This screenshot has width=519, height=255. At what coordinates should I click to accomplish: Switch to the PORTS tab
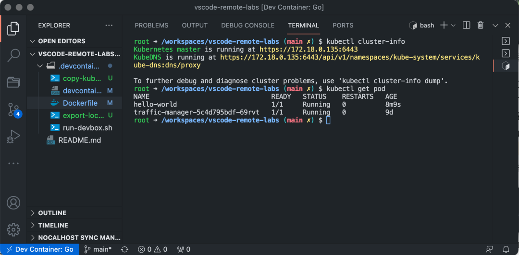343,25
